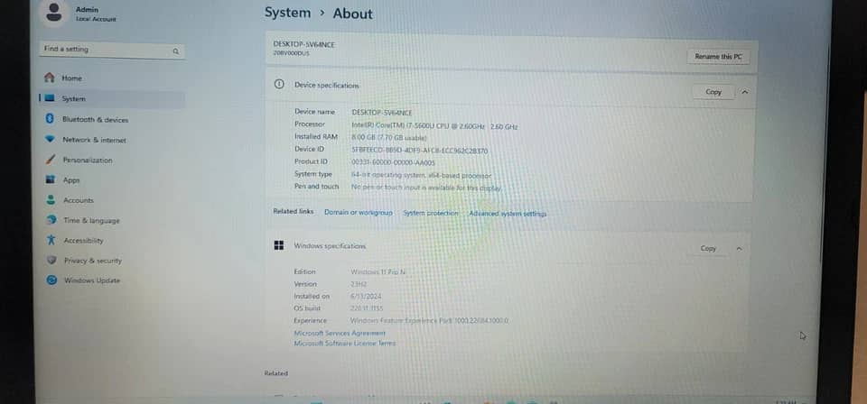Copy the device specifications

[713, 92]
